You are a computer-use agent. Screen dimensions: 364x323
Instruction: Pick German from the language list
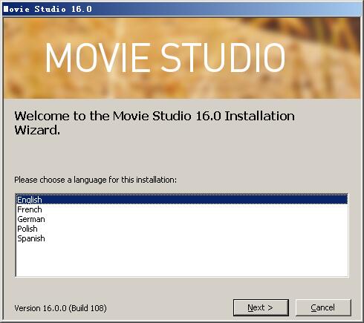pos(31,219)
